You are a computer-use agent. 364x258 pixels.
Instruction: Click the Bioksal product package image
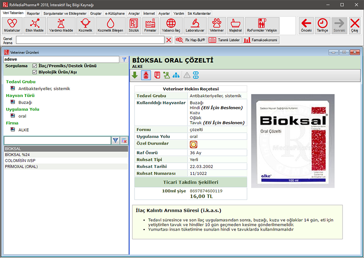point(292,141)
